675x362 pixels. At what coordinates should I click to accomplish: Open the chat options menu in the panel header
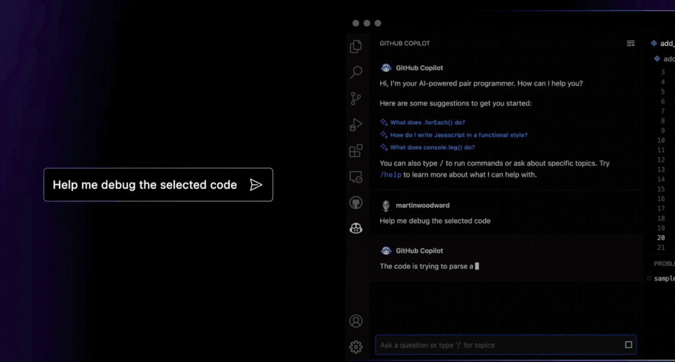[x=630, y=42]
